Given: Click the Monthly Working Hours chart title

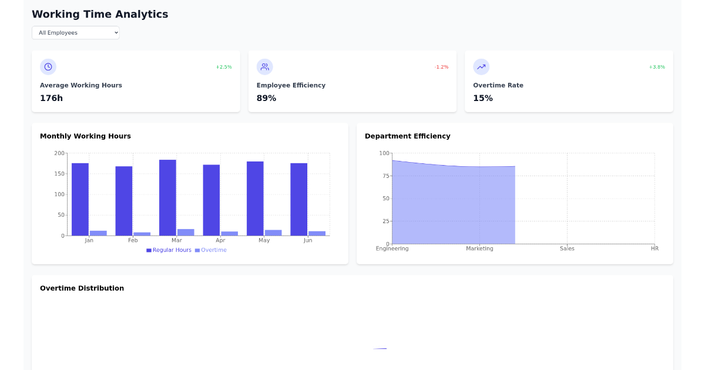Looking at the screenshot, I should click(x=86, y=136).
